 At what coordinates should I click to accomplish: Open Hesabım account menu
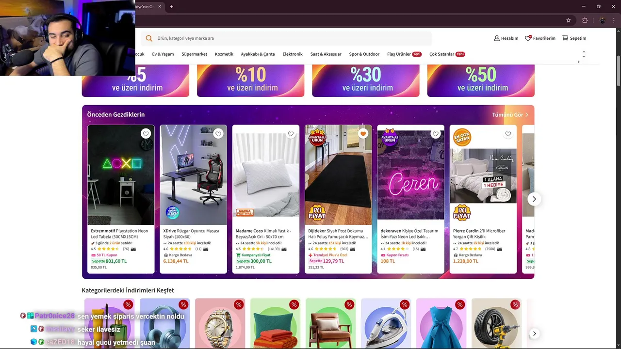[x=506, y=38]
